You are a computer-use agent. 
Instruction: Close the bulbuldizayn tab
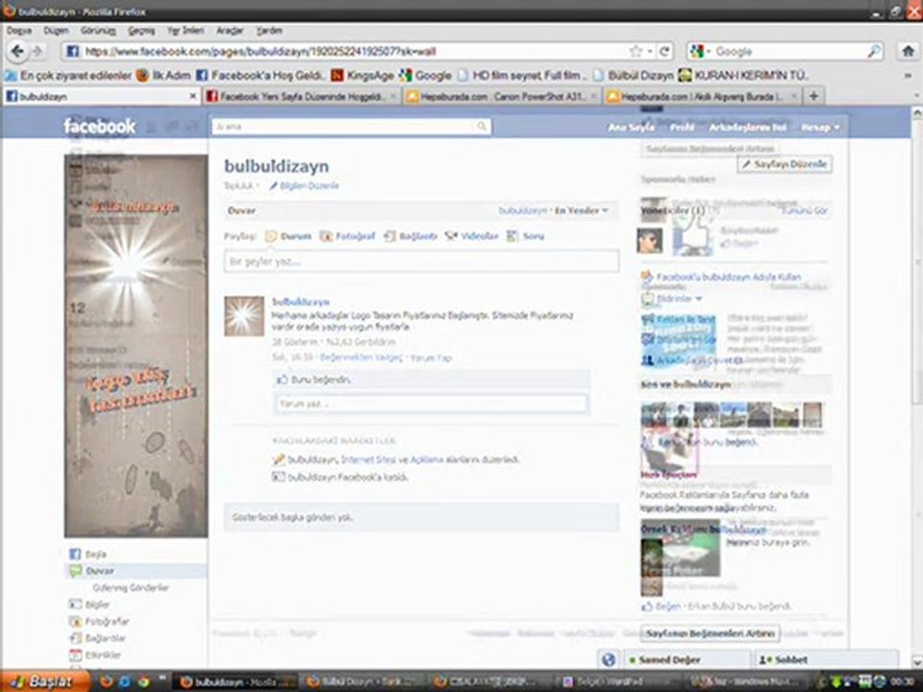(x=192, y=96)
